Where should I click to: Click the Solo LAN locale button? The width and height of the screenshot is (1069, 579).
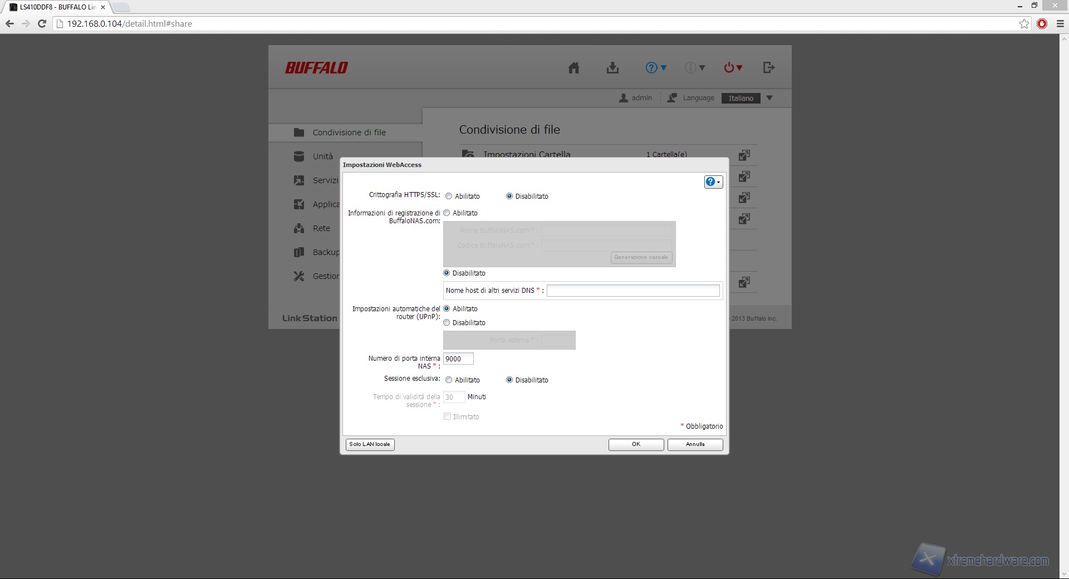tap(370, 444)
